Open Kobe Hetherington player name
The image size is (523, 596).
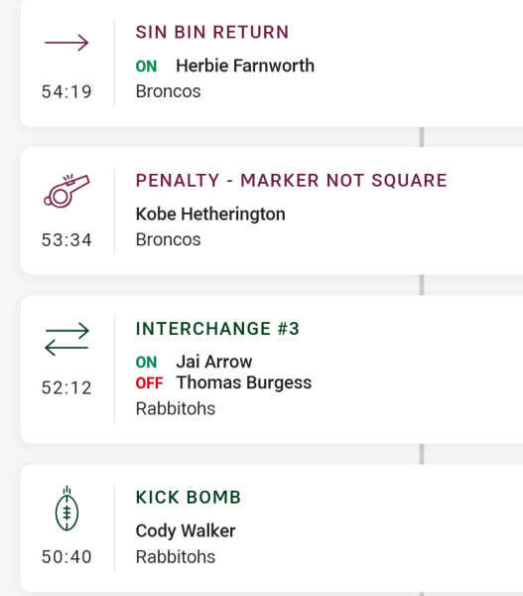click(x=210, y=214)
